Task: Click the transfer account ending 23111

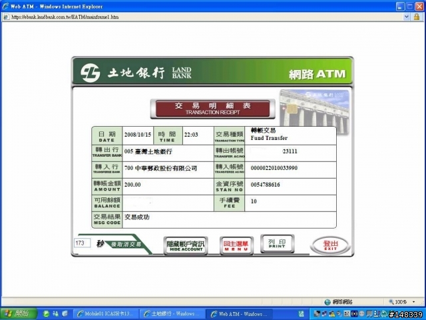Action: click(290, 151)
